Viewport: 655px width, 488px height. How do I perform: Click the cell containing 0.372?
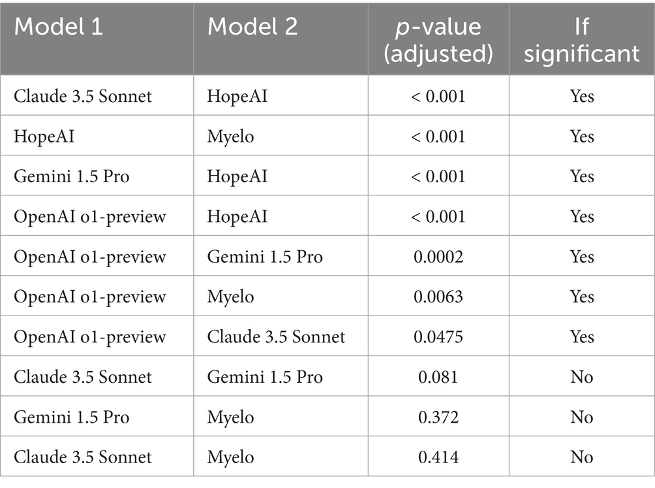[x=438, y=417]
